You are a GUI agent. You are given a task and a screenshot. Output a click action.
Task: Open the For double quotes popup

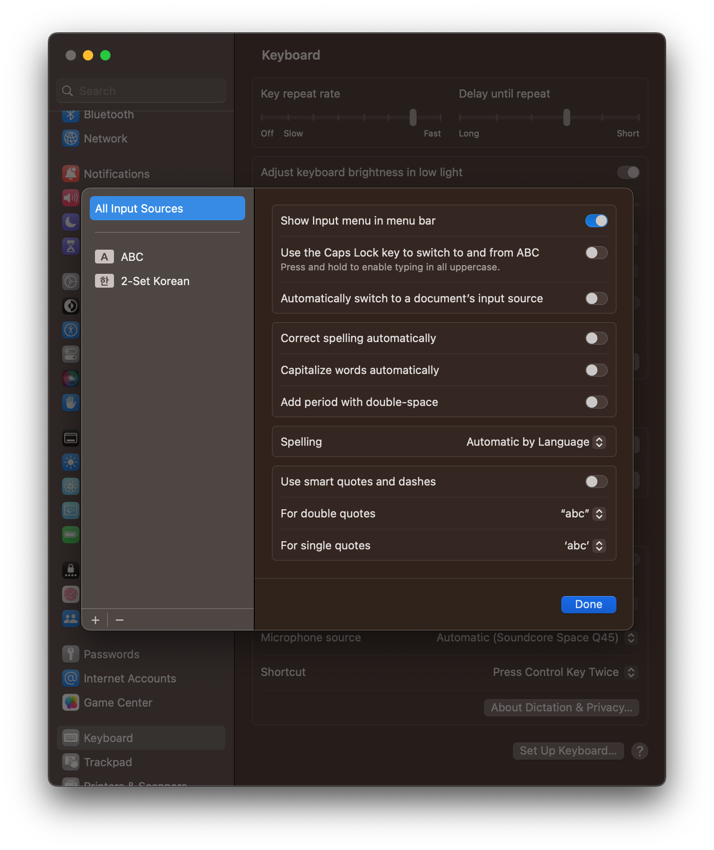(x=583, y=514)
